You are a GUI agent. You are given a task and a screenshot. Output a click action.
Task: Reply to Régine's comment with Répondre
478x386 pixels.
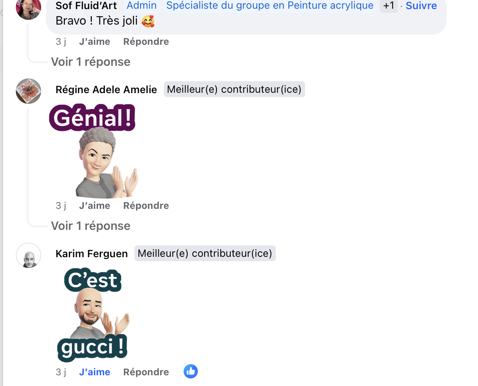coord(146,206)
